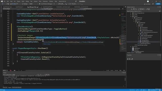Click the Save file toolbar icon

[x=13, y=4]
